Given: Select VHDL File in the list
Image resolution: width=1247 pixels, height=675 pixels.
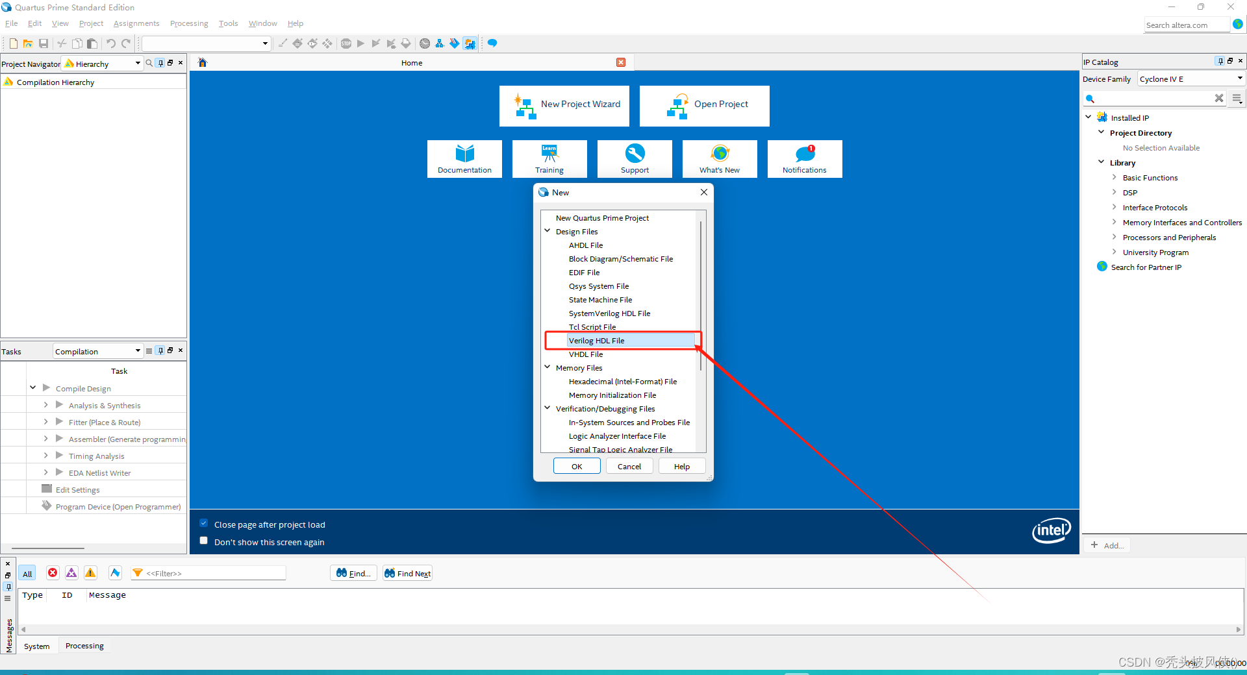Looking at the screenshot, I should coord(586,354).
